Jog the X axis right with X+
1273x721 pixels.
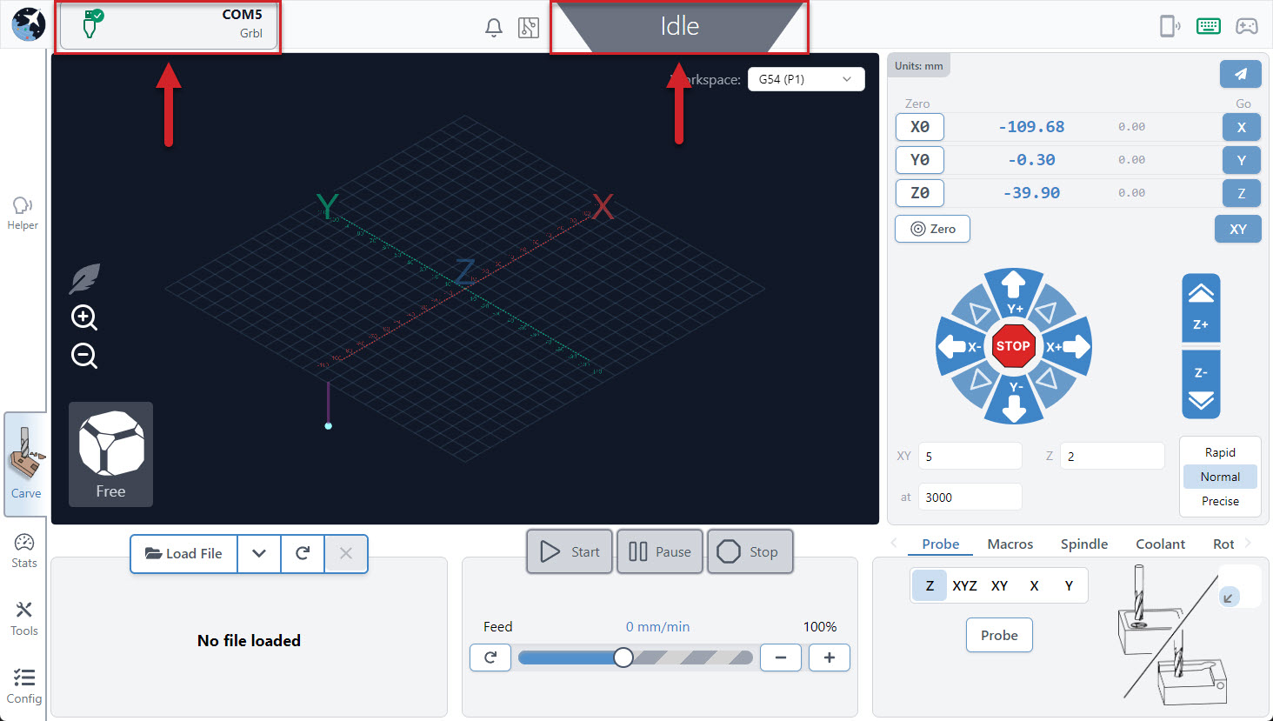click(x=1069, y=346)
